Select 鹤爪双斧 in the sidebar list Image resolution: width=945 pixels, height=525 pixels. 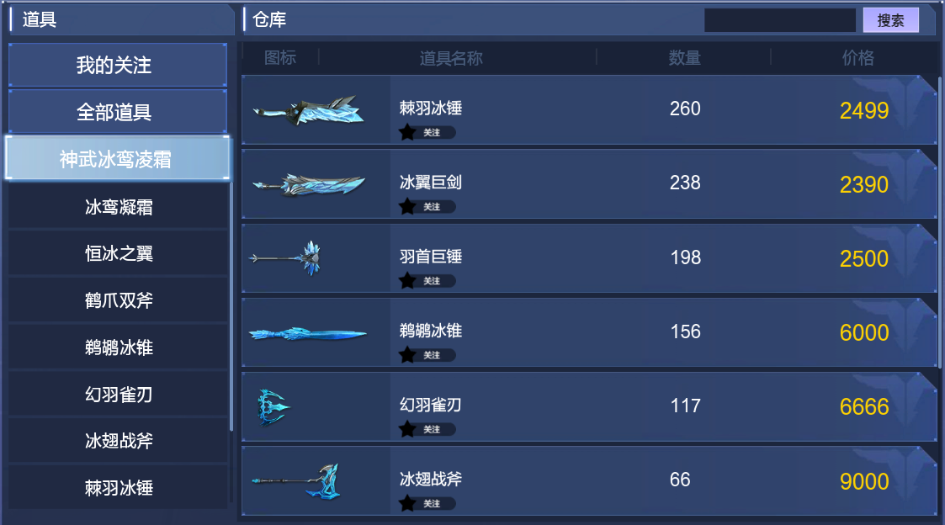tap(118, 300)
